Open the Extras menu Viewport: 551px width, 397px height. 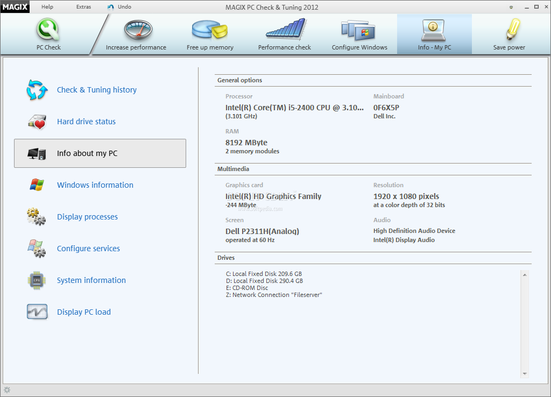coord(83,6)
